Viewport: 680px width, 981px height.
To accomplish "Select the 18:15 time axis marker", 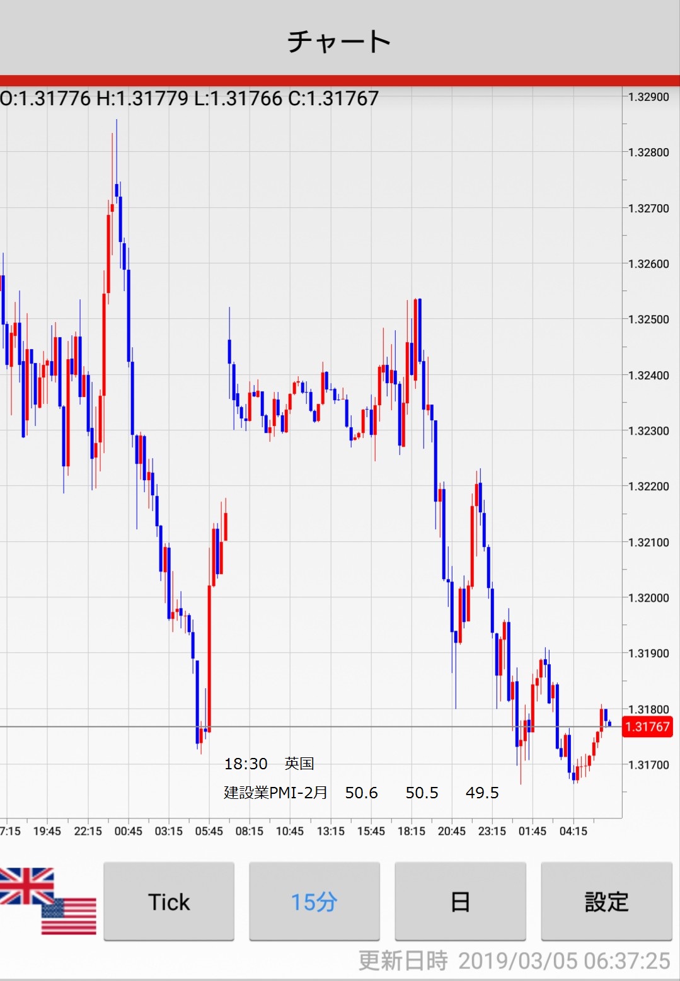I will coord(411,831).
